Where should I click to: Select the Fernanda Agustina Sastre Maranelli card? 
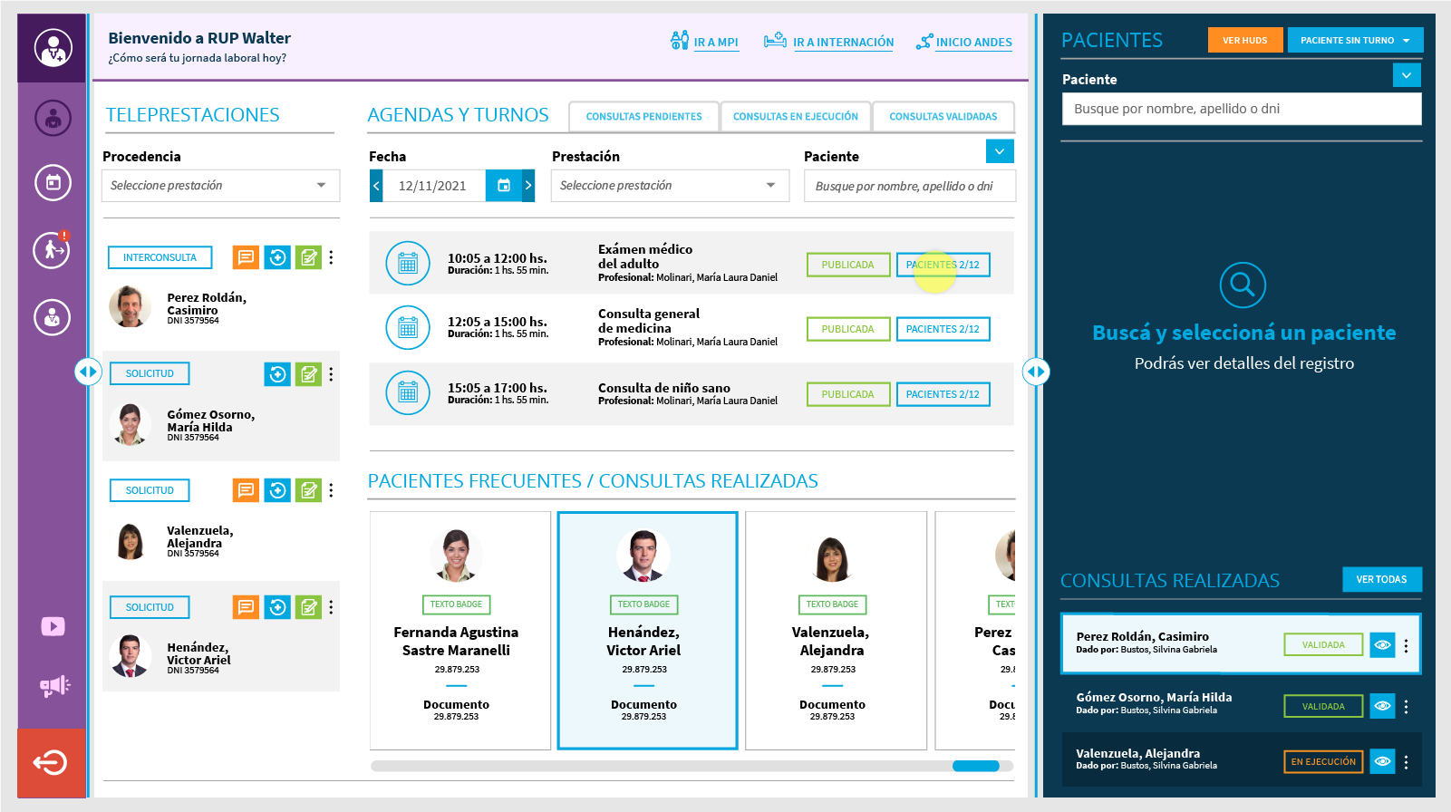(459, 630)
